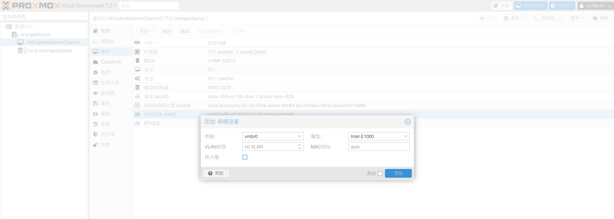Select the 硬盘 (scsi0) disk icon

point(137,96)
